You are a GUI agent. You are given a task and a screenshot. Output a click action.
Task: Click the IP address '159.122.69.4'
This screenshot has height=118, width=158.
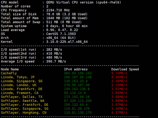(76, 105)
